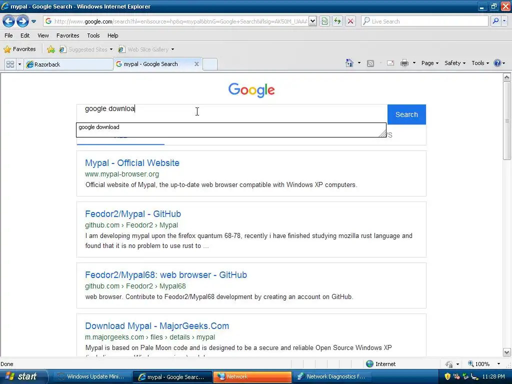Image resolution: width=512 pixels, height=384 pixels.
Task: Open the Tools command bar menu
Action: click(480, 63)
